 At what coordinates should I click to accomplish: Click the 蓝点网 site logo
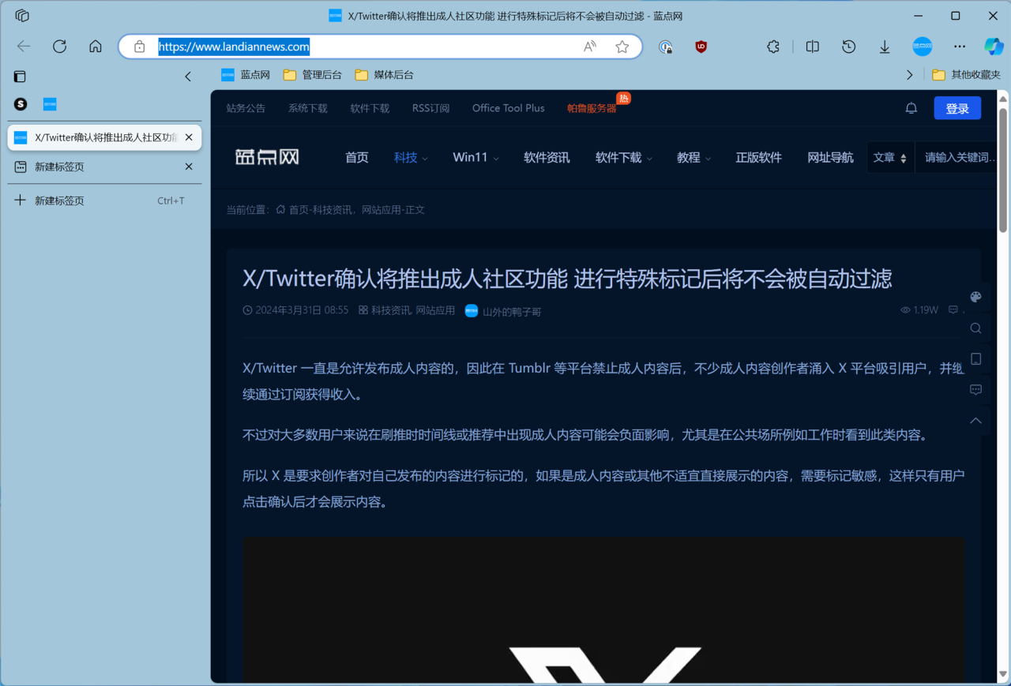(x=268, y=157)
